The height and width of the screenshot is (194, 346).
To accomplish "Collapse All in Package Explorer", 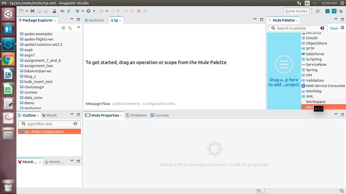I will [64, 28].
